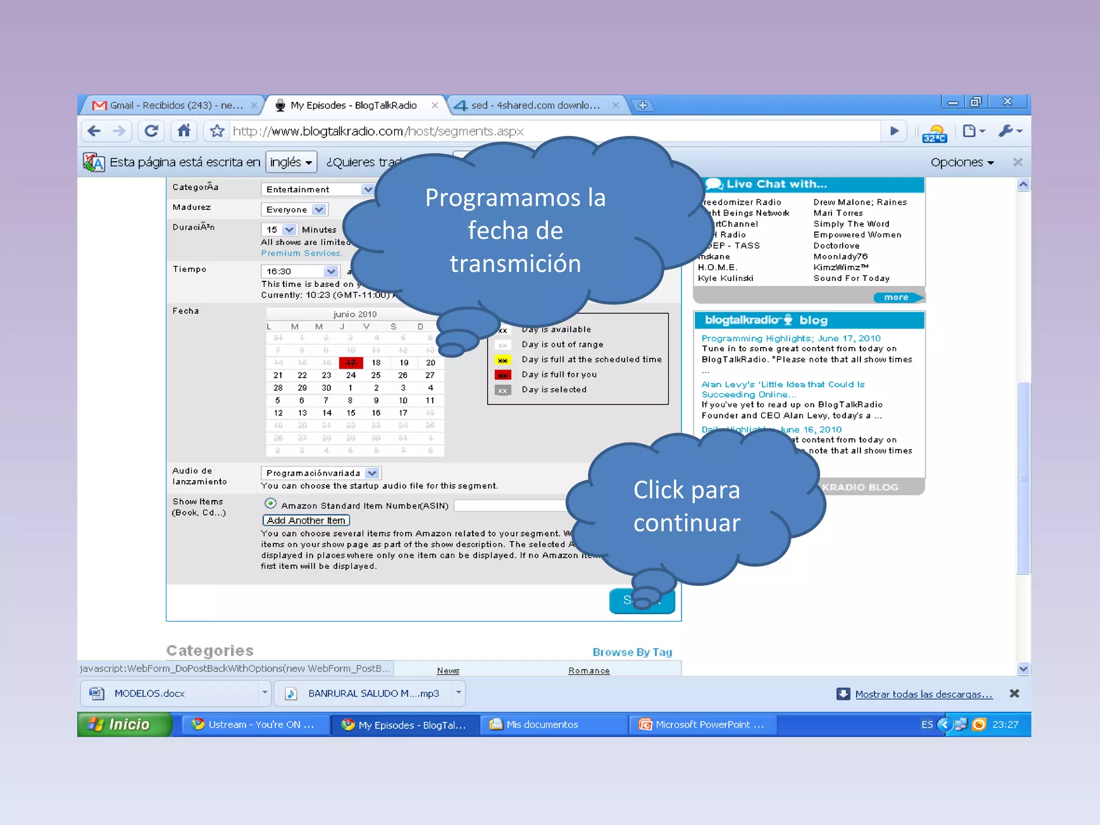Click the red 'Day is full for you' swatch
The image size is (1100, 825).
point(503,375)
